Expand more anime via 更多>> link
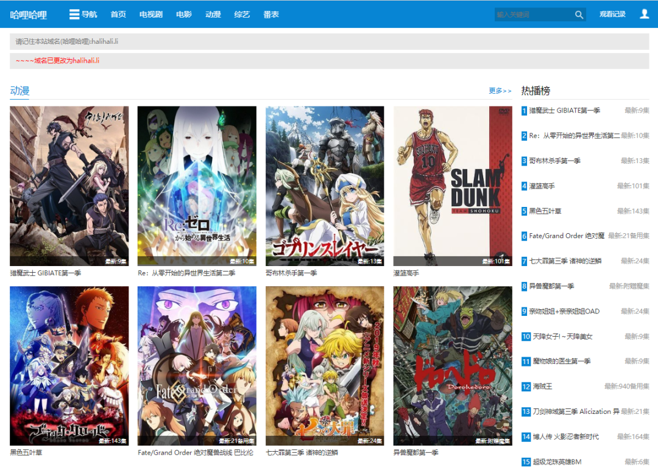This screenshot has height=473, width=658. (x=500, y=91)
